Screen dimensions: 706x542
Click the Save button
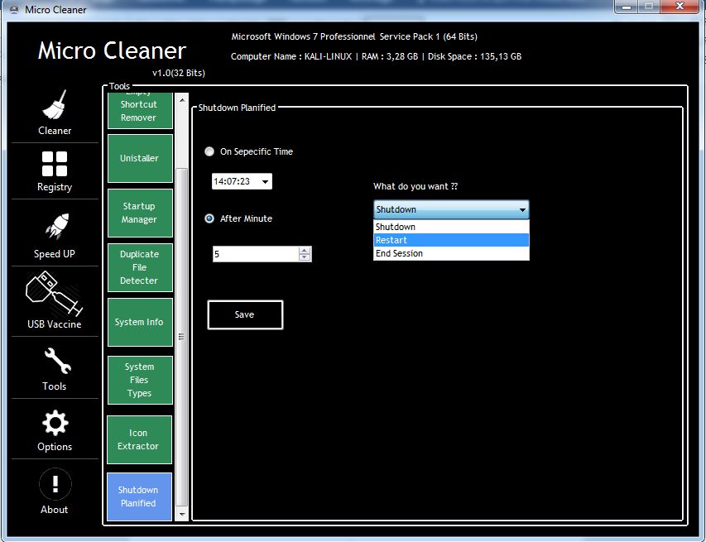[x=245, y=314]
